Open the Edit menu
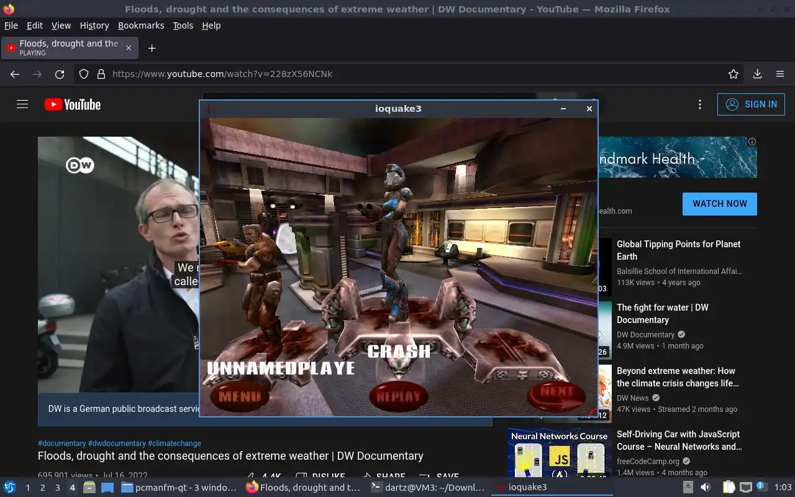The image size is (795, 497). [35, 25]
